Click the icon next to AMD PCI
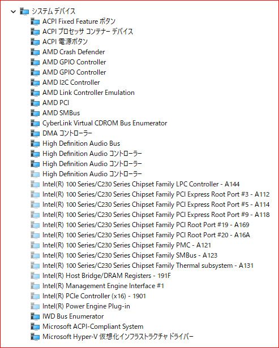 (35, 103)
